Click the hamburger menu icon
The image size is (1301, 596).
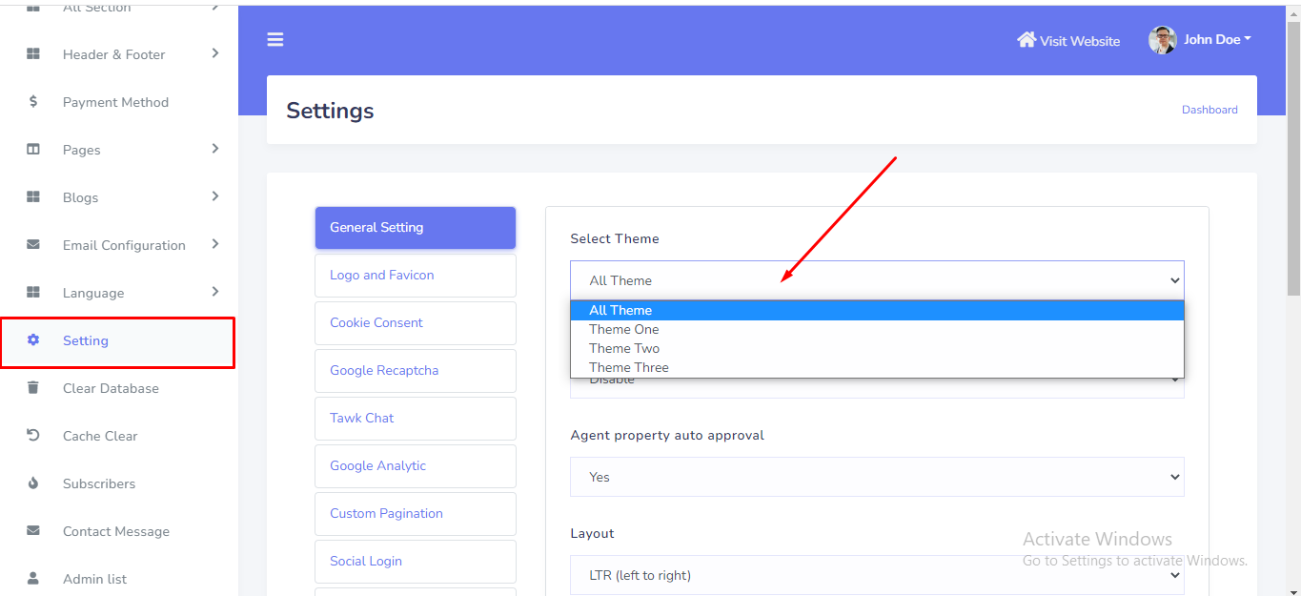pyautogui.click(x=275, y=39)
